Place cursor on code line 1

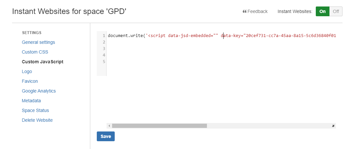(222, 36)
